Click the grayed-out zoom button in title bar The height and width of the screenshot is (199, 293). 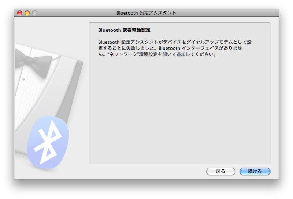pos(35,13)
